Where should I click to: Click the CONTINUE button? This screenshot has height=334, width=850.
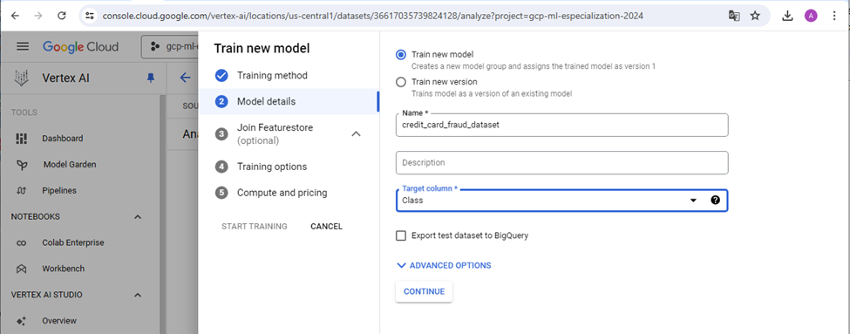coord(424,291)
